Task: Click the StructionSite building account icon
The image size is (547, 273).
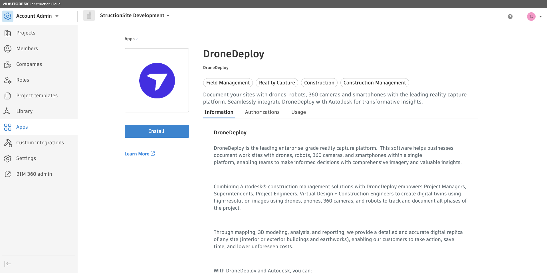Action: point(89,15)
